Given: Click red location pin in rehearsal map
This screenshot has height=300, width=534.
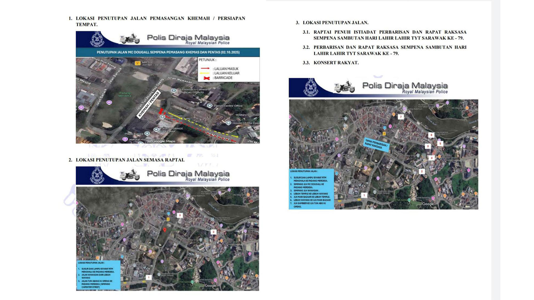Looking at the screenshot, I should (165, 230).
